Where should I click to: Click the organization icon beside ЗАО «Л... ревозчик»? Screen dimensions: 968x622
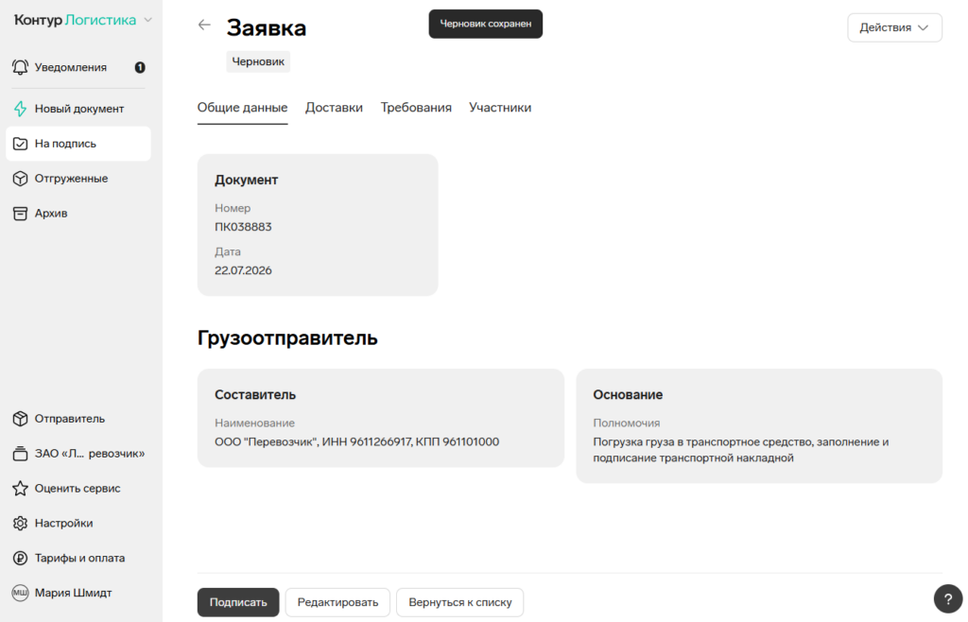point(21,454)
